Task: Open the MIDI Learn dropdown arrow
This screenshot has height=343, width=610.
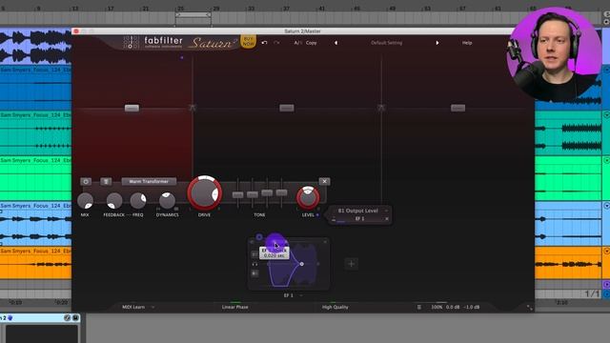Action: point(152,307)
